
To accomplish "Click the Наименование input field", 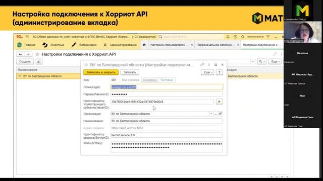I will (x=167, y=121).
